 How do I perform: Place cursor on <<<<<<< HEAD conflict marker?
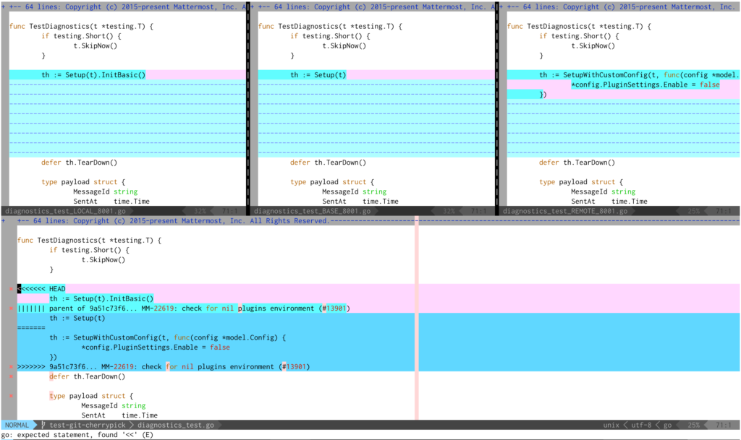(x=41, y=288)
